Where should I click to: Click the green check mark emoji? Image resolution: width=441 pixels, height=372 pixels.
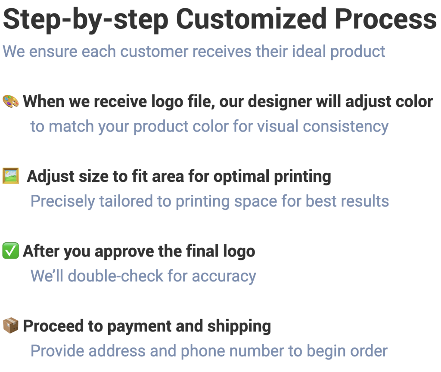(x=11, y=250)
